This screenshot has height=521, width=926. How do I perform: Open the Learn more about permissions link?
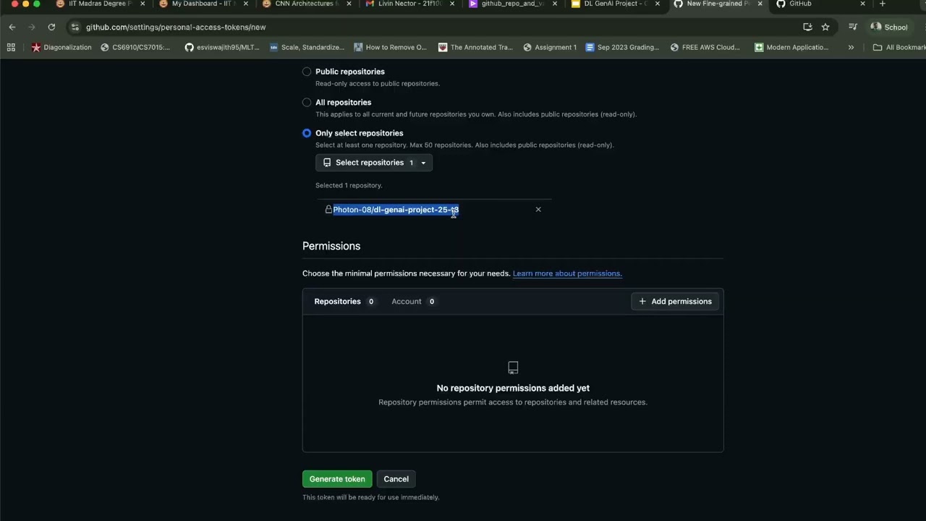tap(567, 274)
